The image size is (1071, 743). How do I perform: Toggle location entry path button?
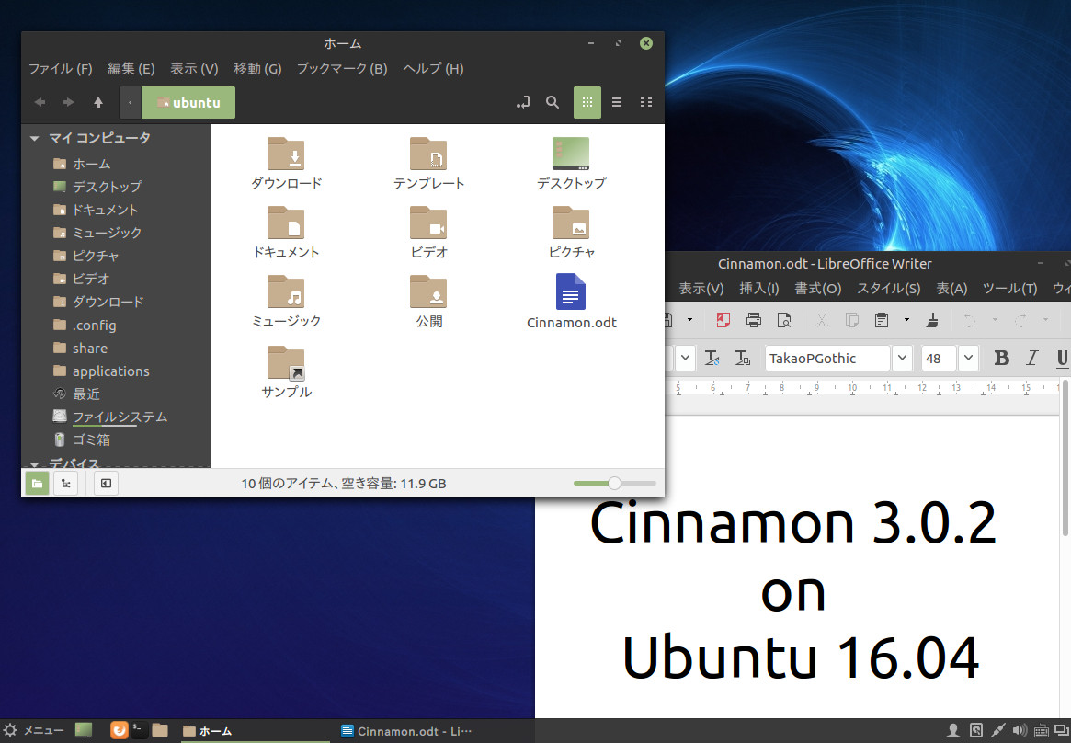coord(522,102)
